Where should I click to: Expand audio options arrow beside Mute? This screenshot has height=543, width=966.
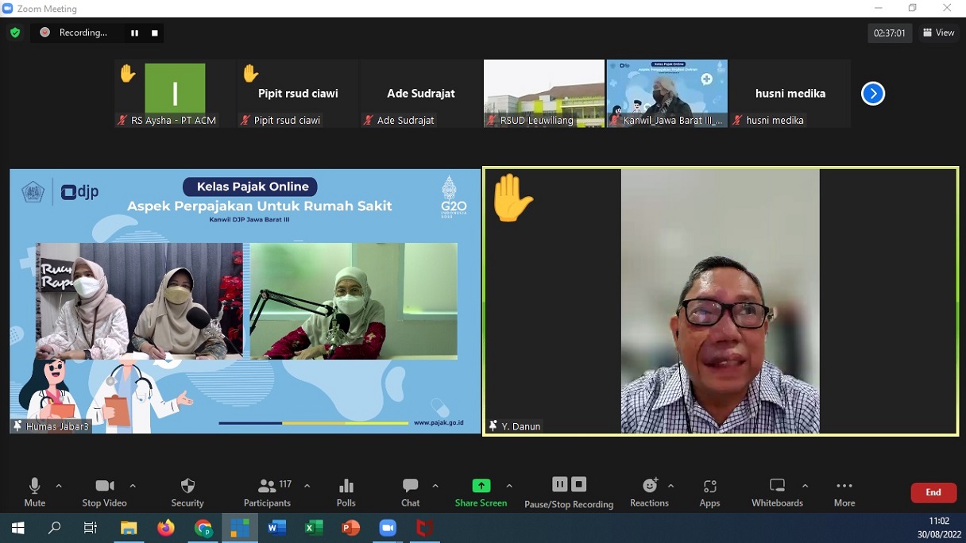(x=59, y=486)
